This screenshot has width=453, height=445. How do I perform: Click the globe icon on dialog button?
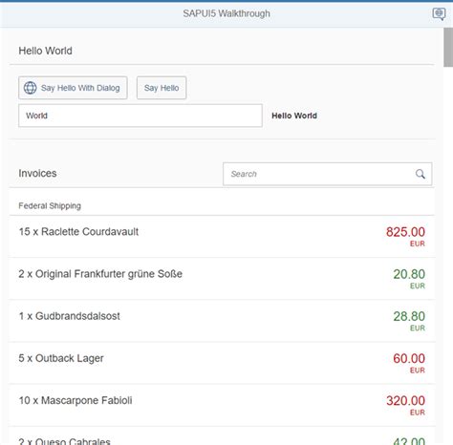(x=31, y=88)
